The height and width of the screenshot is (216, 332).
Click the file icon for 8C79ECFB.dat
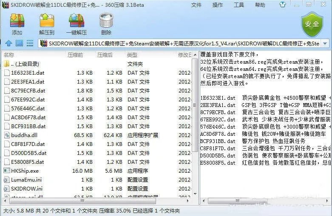pos(7,90)
